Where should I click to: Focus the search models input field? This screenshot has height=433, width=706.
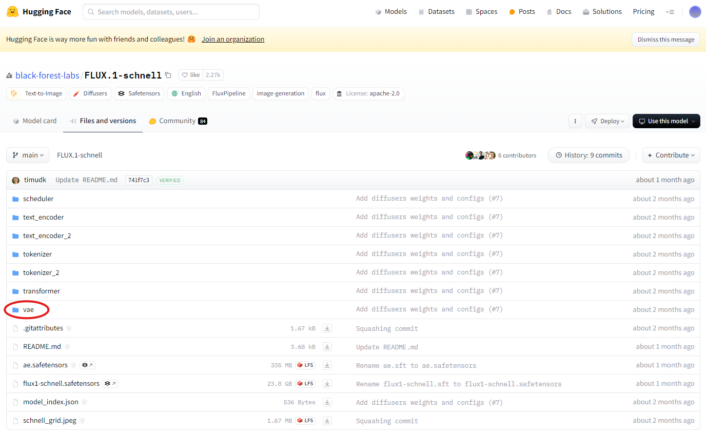(x=171, y=12)
